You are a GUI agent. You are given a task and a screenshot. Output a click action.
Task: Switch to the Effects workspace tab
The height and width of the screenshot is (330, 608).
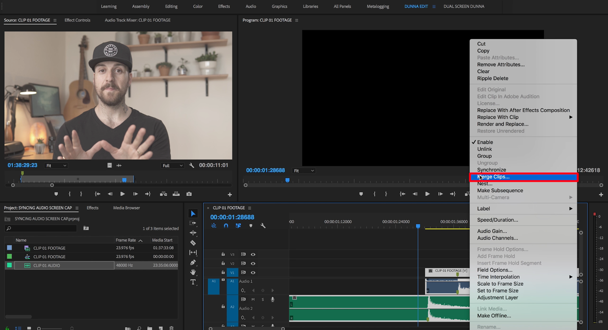tap(224, 6)
